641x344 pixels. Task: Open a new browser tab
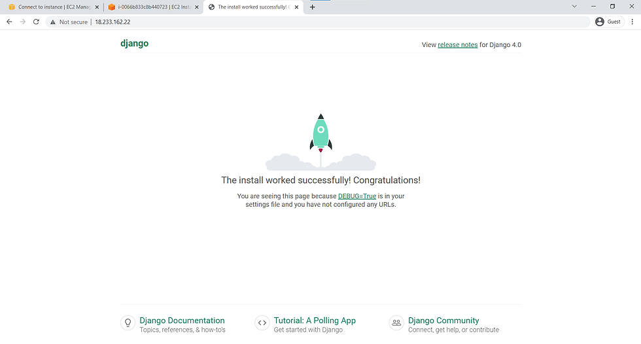[x=313, y=7]
